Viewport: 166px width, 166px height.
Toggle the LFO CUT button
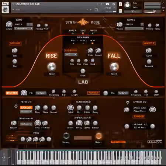(26, 108)
